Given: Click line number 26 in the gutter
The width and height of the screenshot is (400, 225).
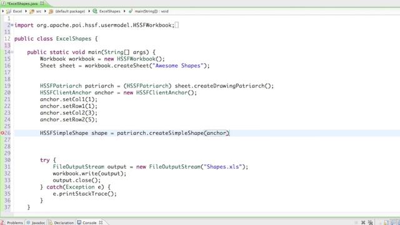Looking at the screenshot, I should (x=7, y=133).
